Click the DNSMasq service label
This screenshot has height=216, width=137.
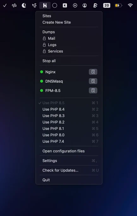click(54, 81)
